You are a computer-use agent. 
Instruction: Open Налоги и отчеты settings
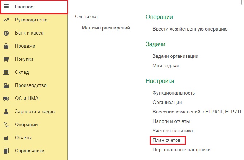click(x=171, y=121)
